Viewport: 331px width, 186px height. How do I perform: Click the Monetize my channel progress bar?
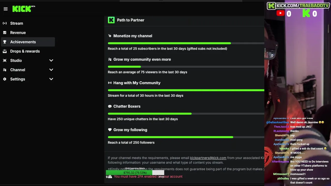186,43
